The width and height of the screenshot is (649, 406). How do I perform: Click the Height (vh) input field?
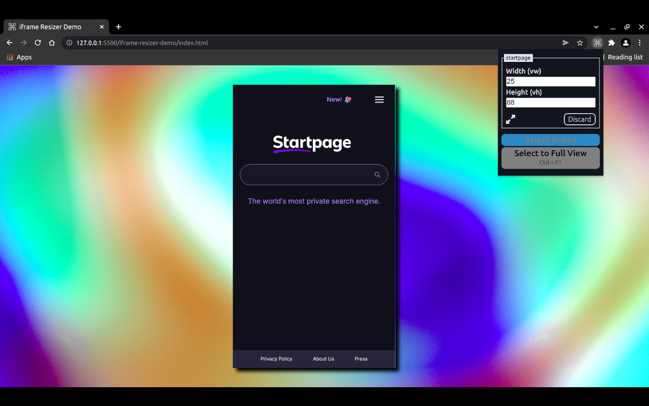[x=551, y=103]
